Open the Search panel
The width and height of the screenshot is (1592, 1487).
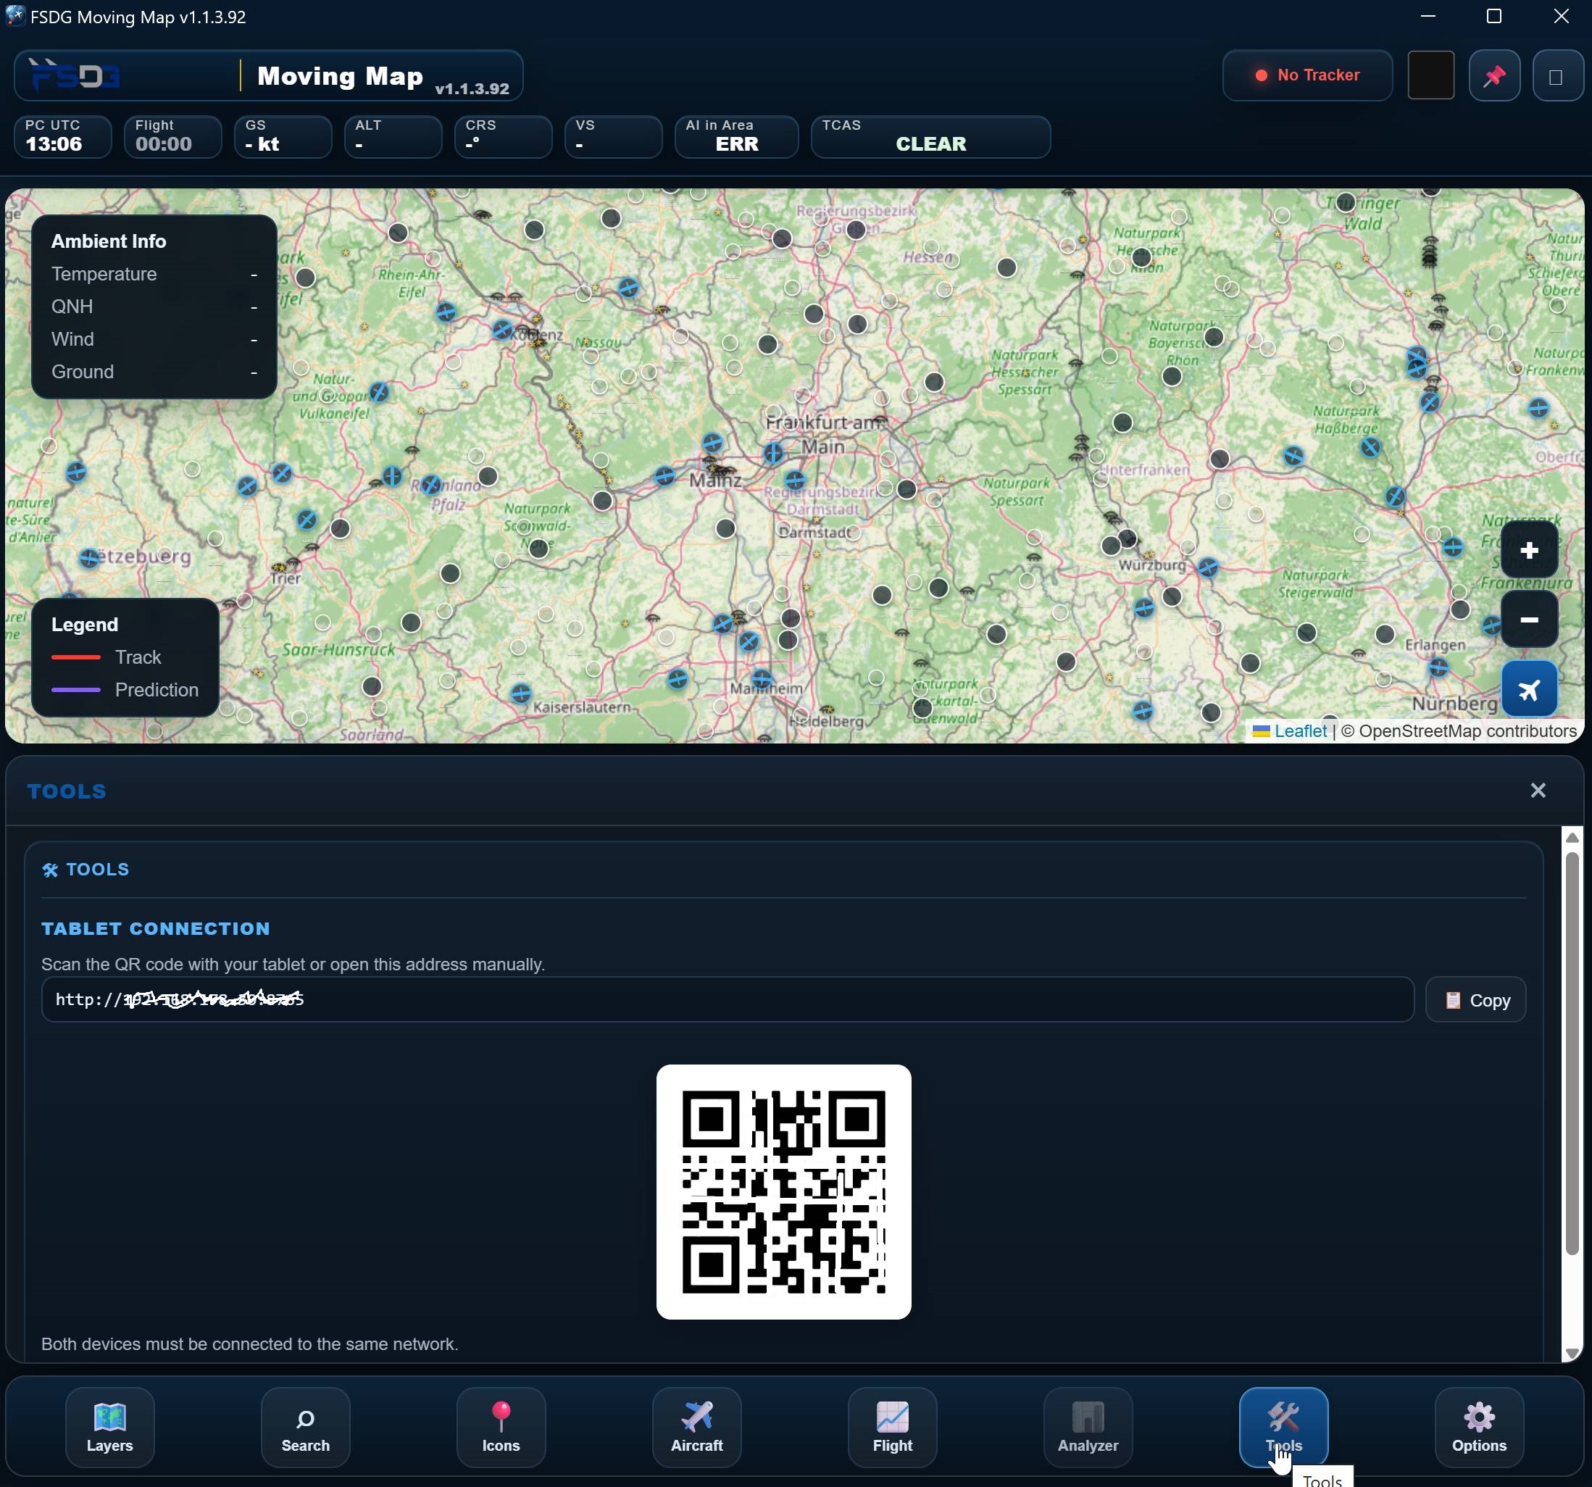click(305, 1426)
